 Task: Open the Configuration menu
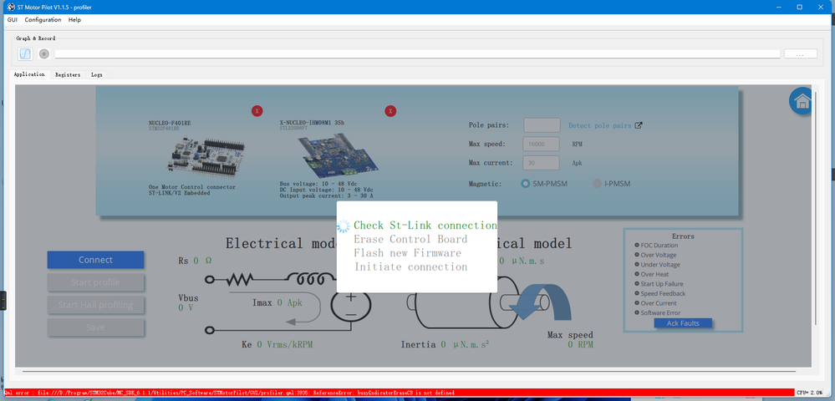point(43,20)
